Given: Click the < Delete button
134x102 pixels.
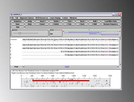Looking at the screenshot, I should (56, 24).
